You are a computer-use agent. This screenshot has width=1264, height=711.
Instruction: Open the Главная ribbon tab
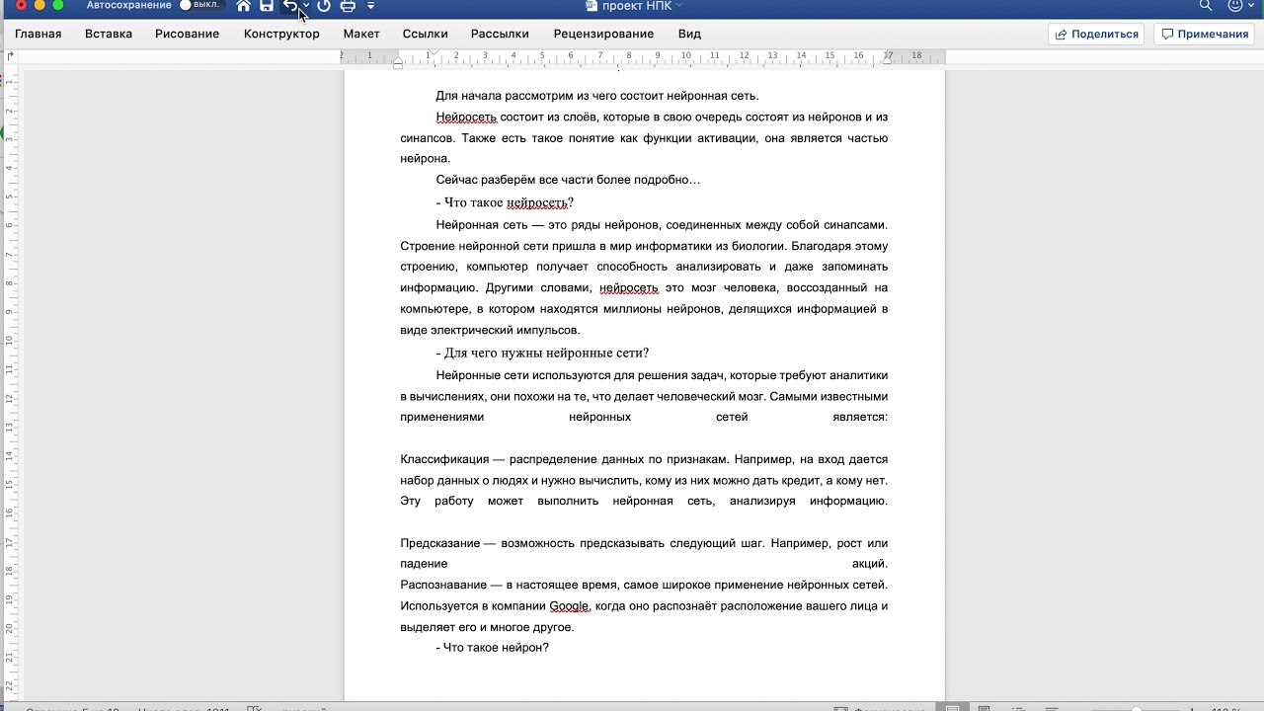coord(39,34)
